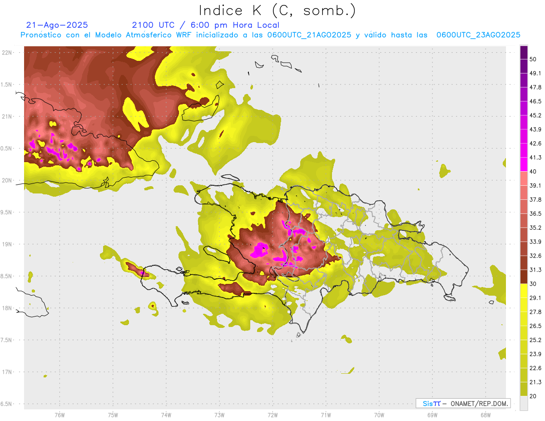Click the latitude axis label '21N'
545x421 pixels.
pyautogui.click(x=7, y=116)
